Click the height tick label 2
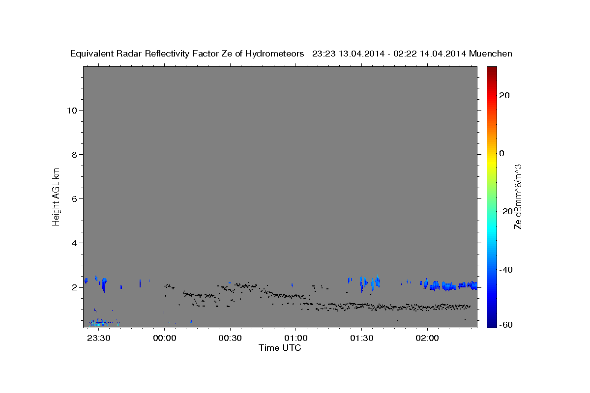Screen dimensions: 590x393 coord(75,287)
